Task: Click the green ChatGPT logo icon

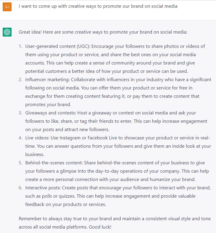Action: tap(7, 32)
